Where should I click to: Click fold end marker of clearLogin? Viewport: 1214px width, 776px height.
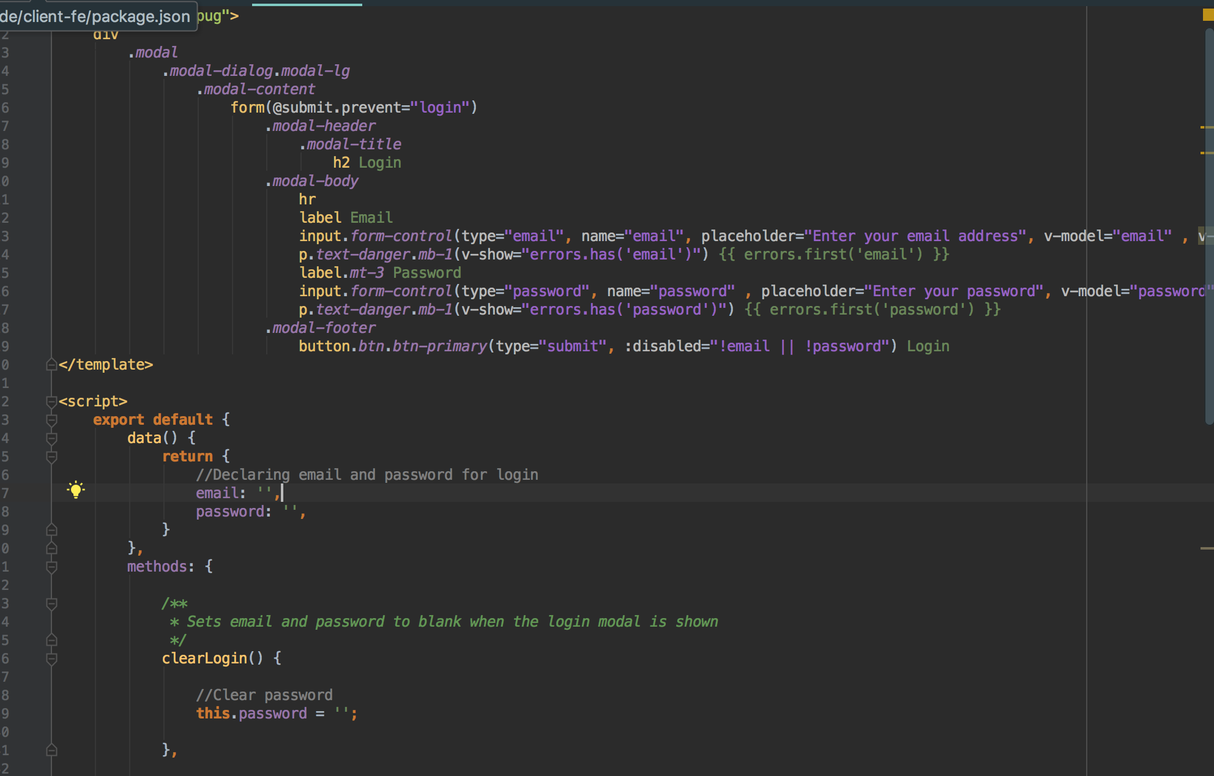tap(51, 750)
